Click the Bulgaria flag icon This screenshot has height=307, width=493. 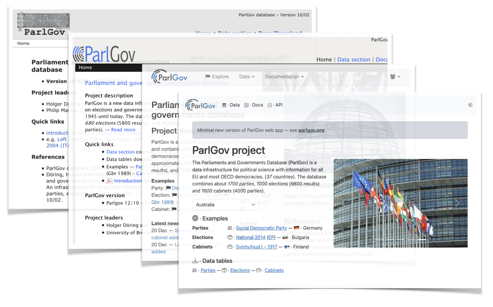(x=285, y=237)
